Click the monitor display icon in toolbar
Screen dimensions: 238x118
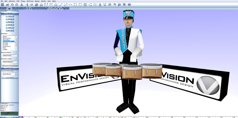tap(129, 5)
